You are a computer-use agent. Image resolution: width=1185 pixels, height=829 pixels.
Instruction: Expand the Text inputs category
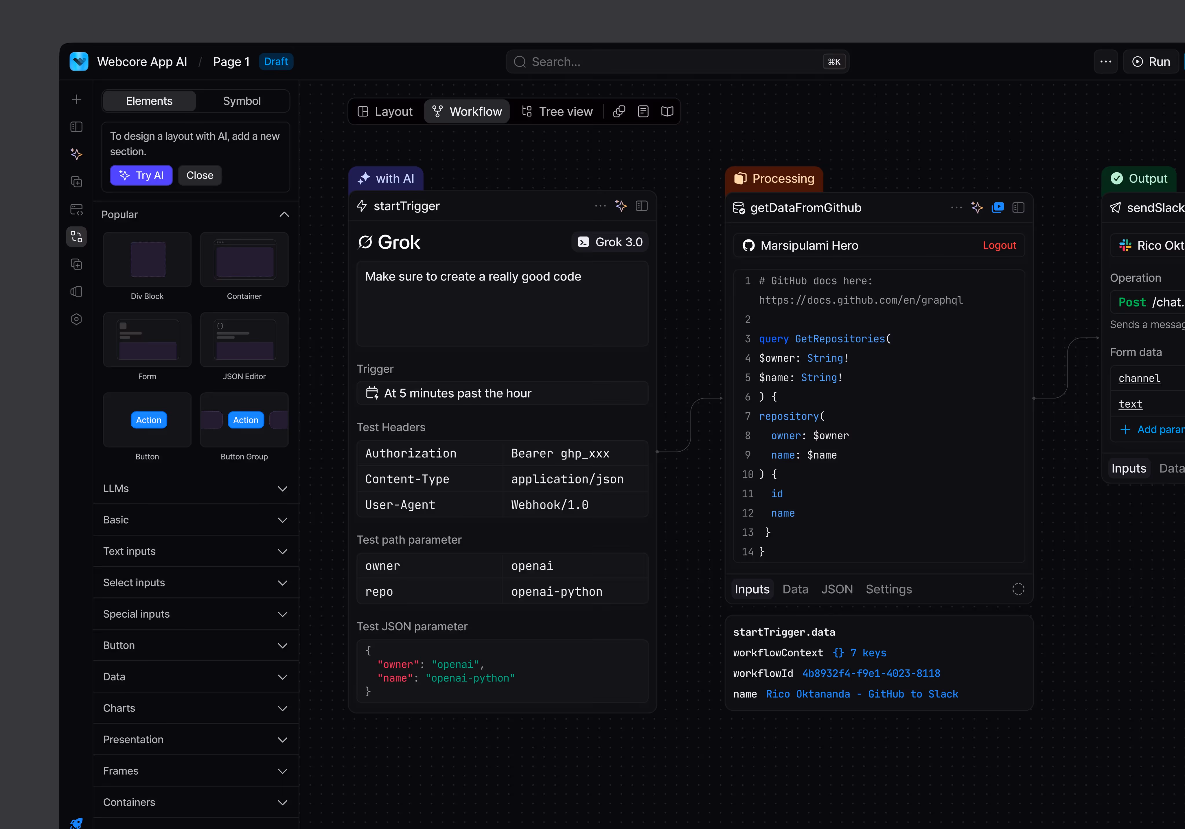point(196,551)
